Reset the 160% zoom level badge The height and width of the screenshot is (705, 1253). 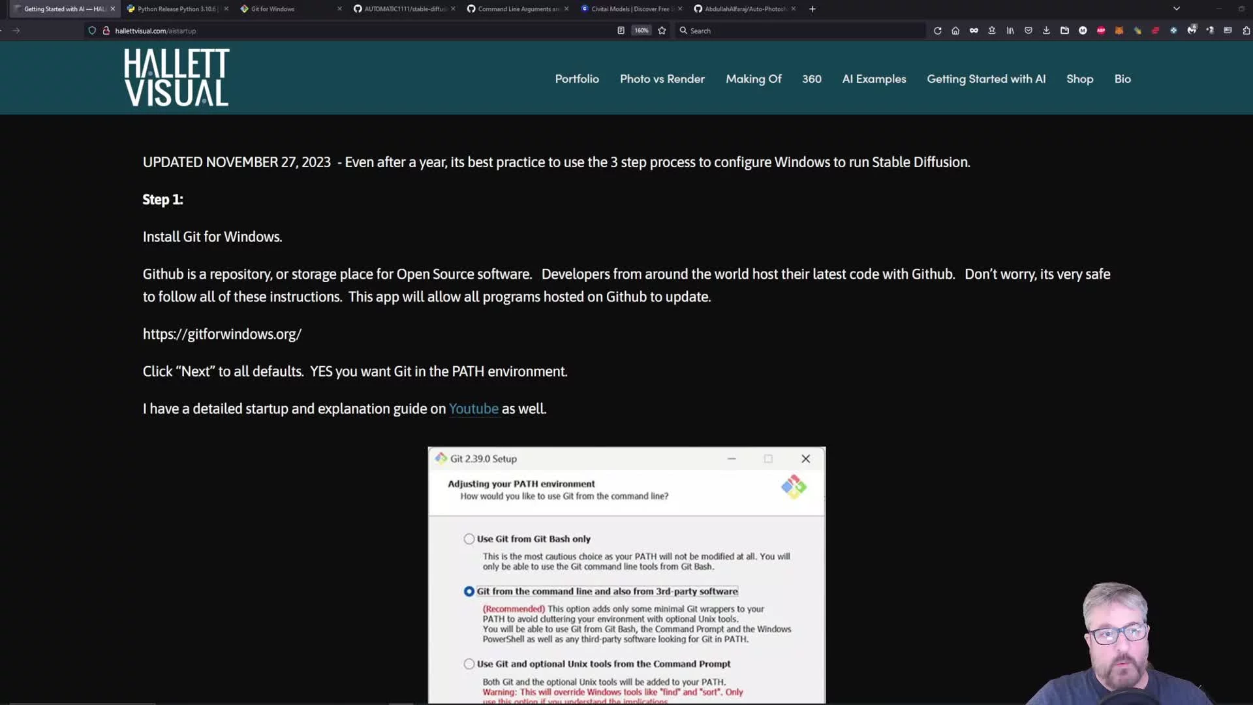tap(642, 31)
